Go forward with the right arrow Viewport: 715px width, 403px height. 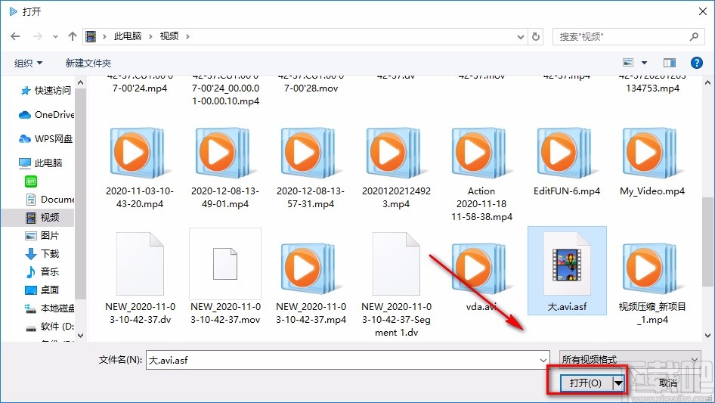pos(38,36)
